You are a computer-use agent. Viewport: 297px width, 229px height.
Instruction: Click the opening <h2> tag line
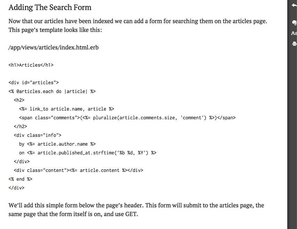coord(19,100)
